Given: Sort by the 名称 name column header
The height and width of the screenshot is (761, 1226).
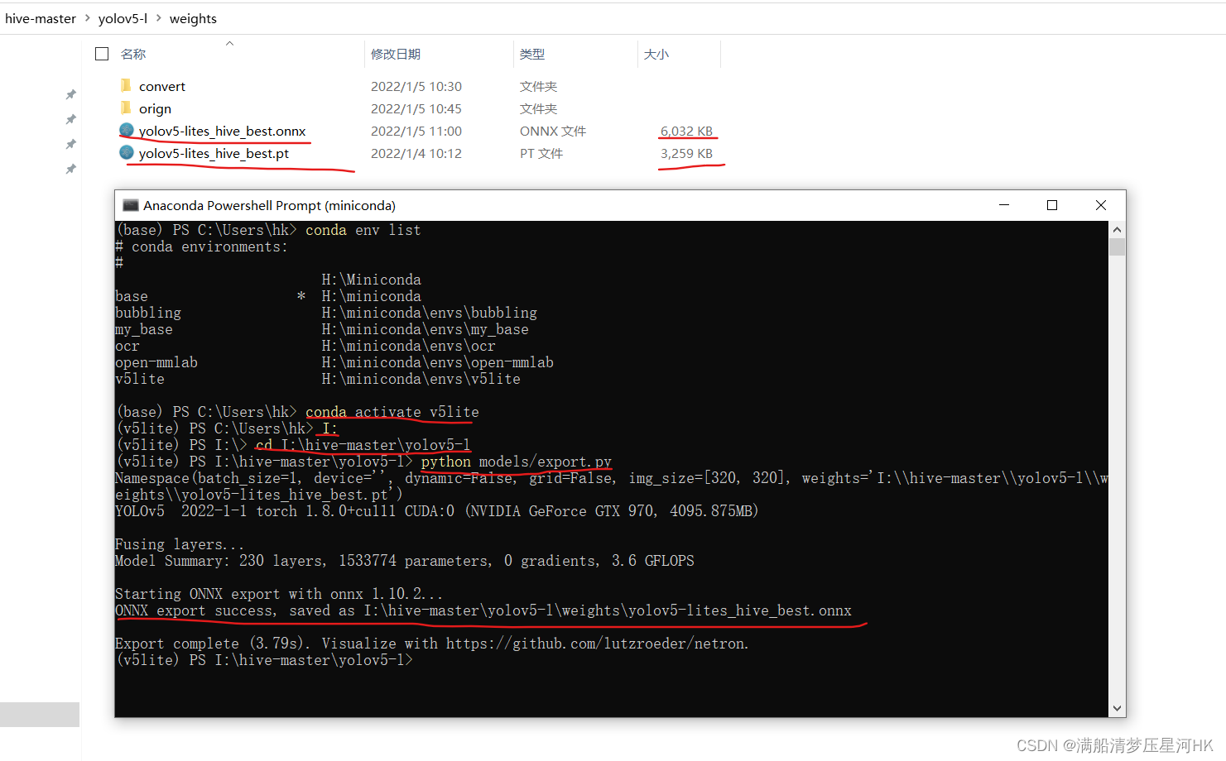Looking at the screenshot, I should click(x=133, y=54).
